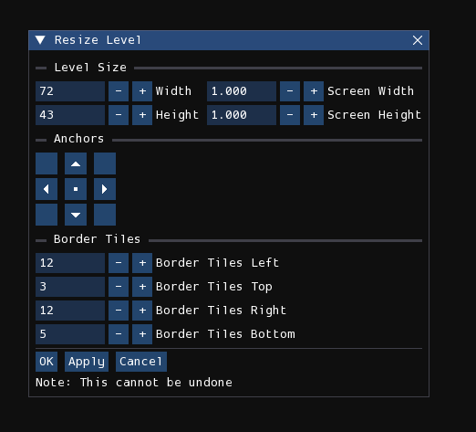Click the note This cannot be undone
The image size is (476, 432).
134,383
